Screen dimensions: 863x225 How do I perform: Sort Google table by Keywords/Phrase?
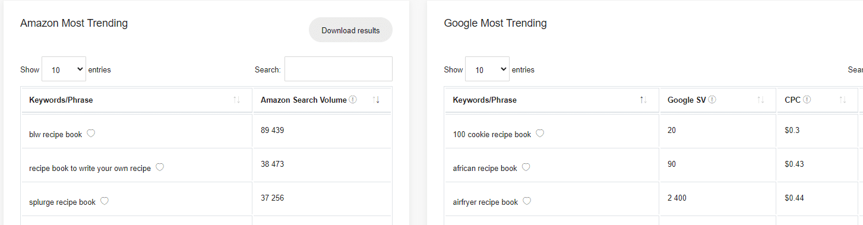pos(643,100)
